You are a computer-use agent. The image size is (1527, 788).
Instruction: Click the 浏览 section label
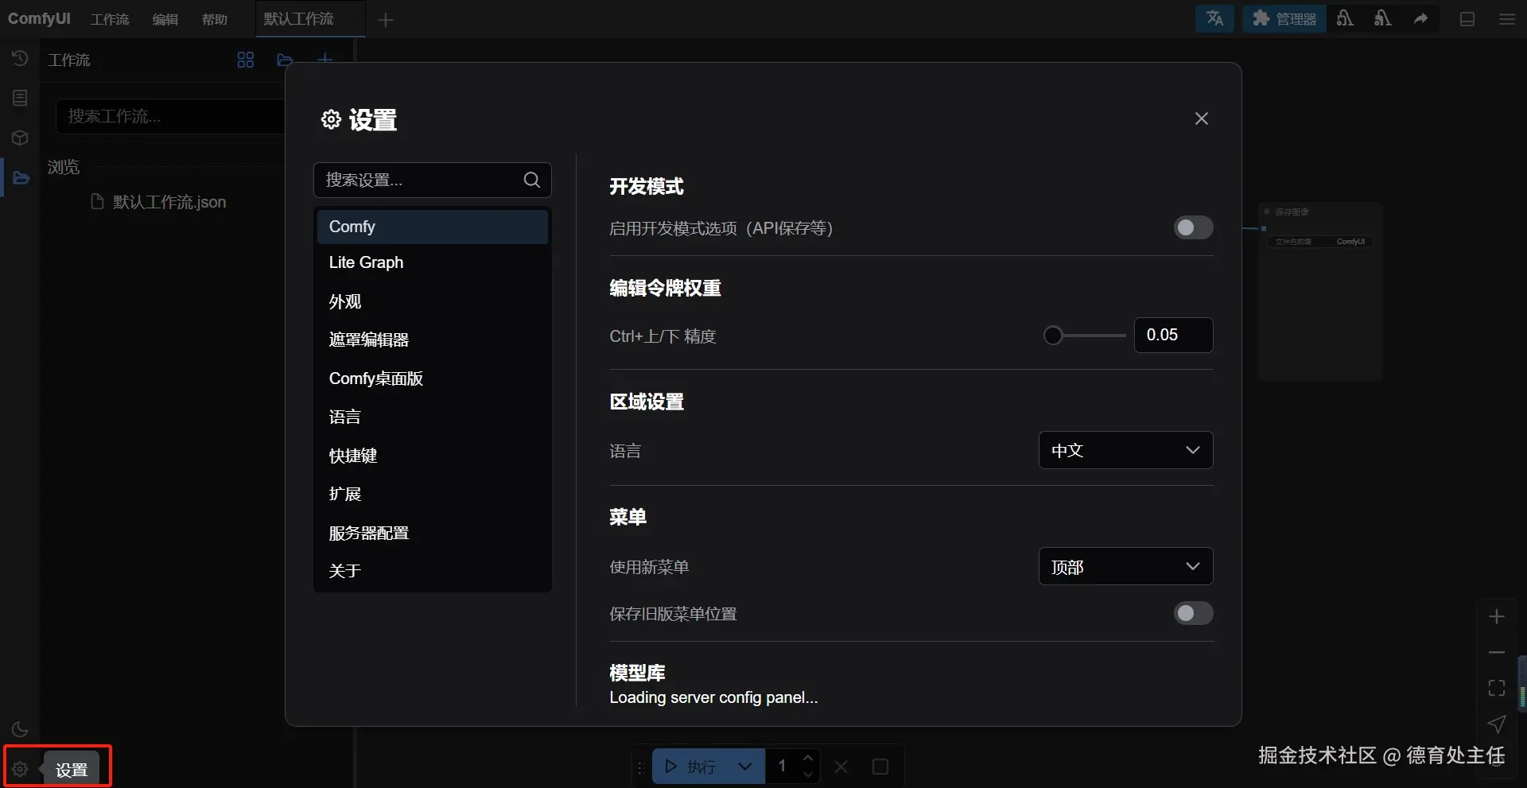tap(64, 167)
